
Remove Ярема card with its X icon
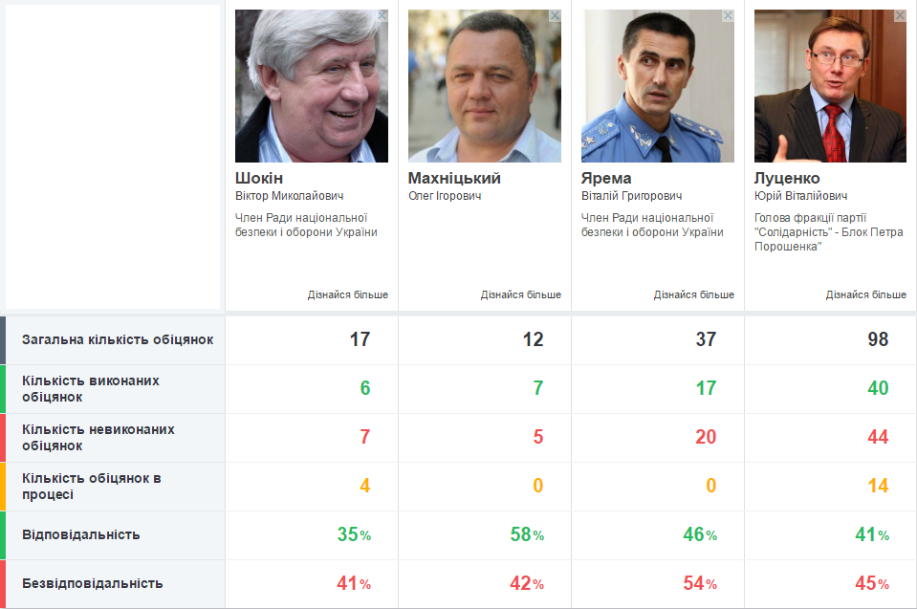click(728, 16)
